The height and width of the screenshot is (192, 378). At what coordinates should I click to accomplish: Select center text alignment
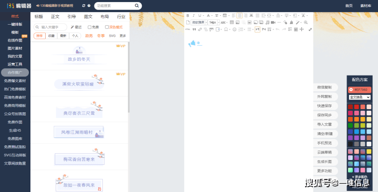coord(239,16)
